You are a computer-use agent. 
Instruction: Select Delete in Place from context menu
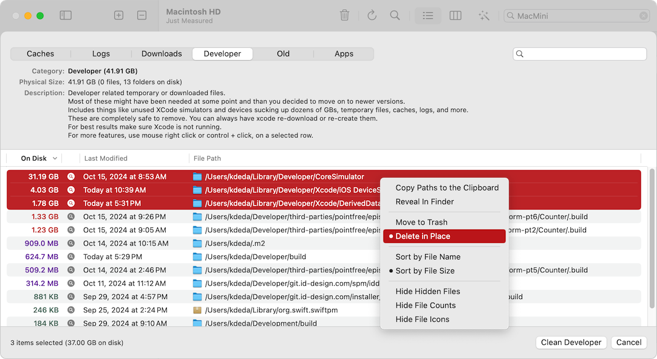click(423, 237)
